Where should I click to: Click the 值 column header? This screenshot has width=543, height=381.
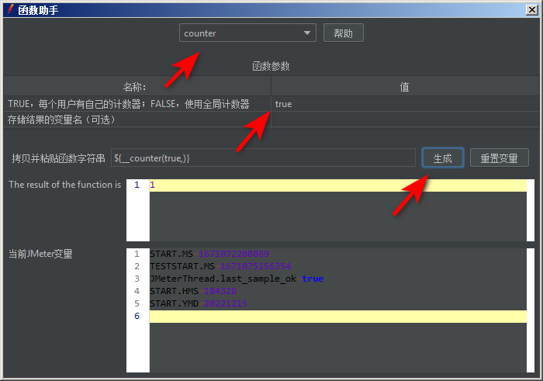(404, 86)
